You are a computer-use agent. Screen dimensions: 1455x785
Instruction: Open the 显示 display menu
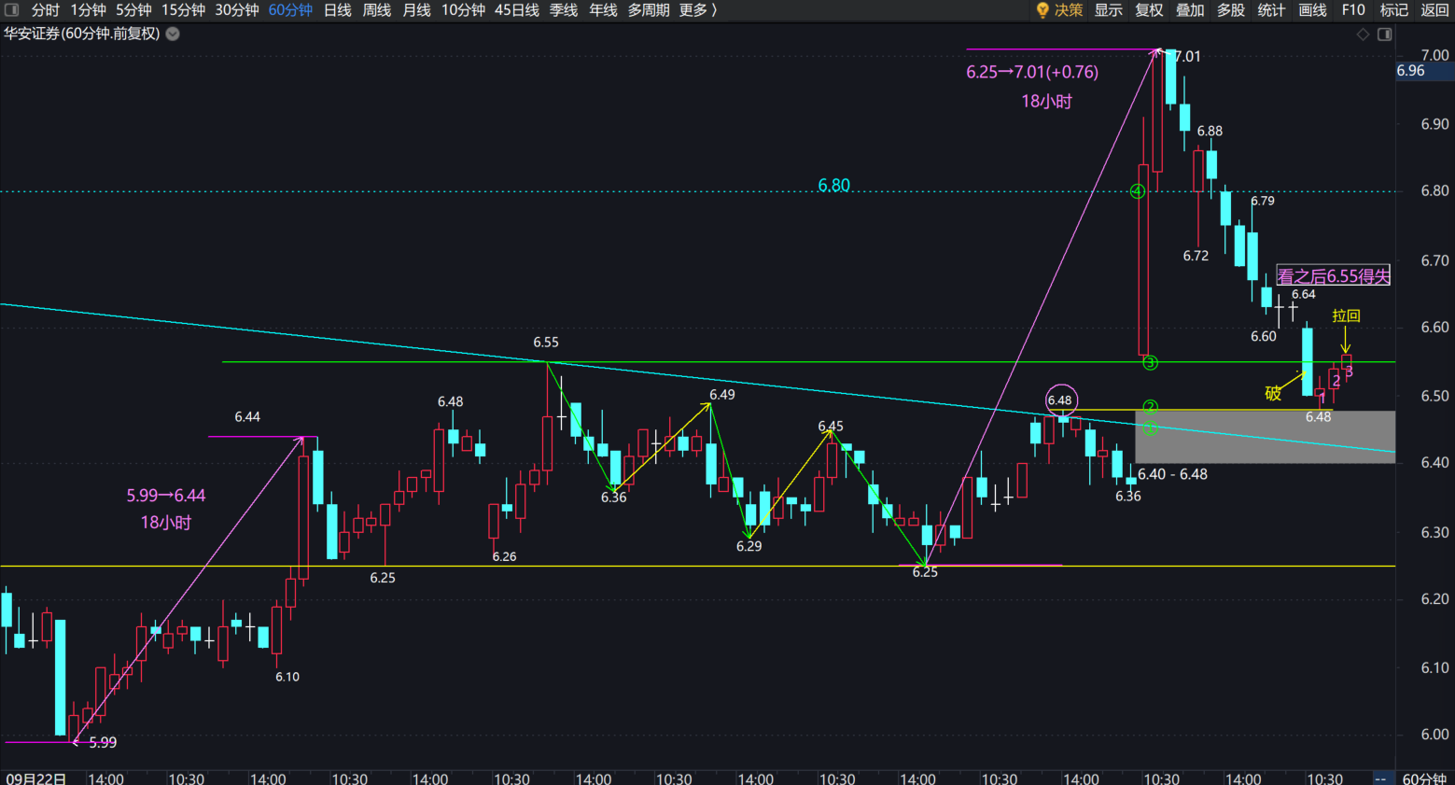(x=1108, y=10)
